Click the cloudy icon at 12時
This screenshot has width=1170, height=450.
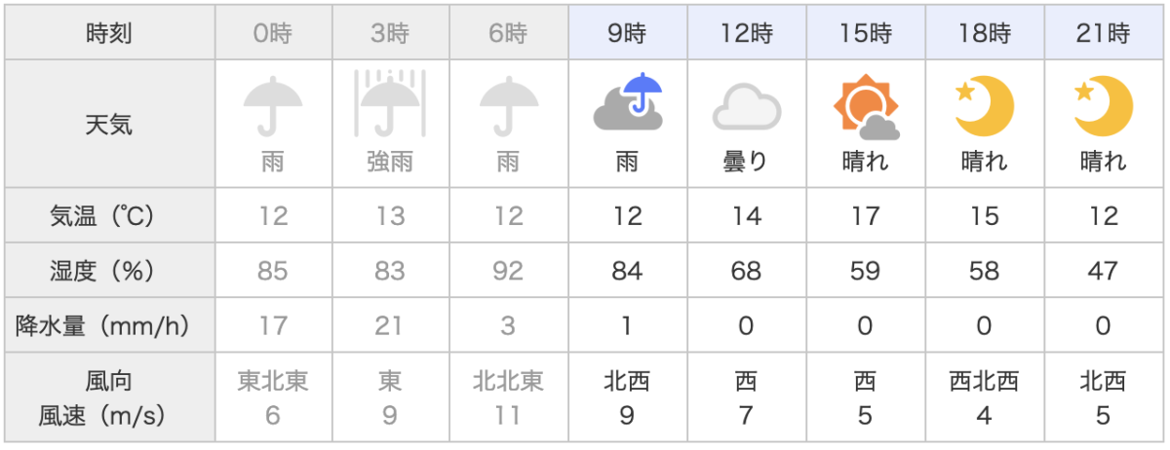click(x=746, y=105)
